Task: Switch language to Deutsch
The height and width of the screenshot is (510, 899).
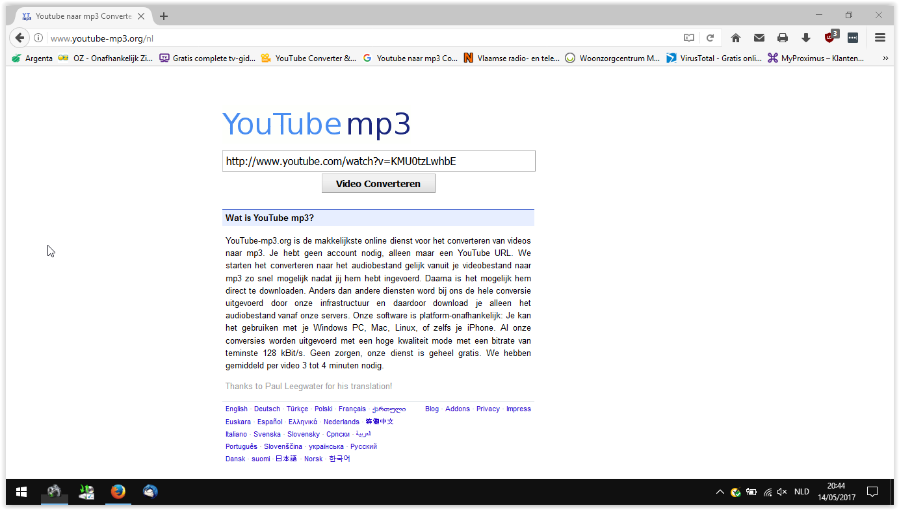Action: coord(267,409)
